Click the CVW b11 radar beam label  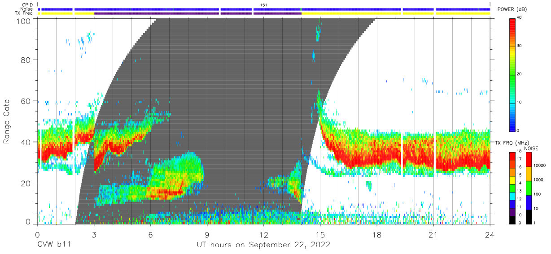54,245
